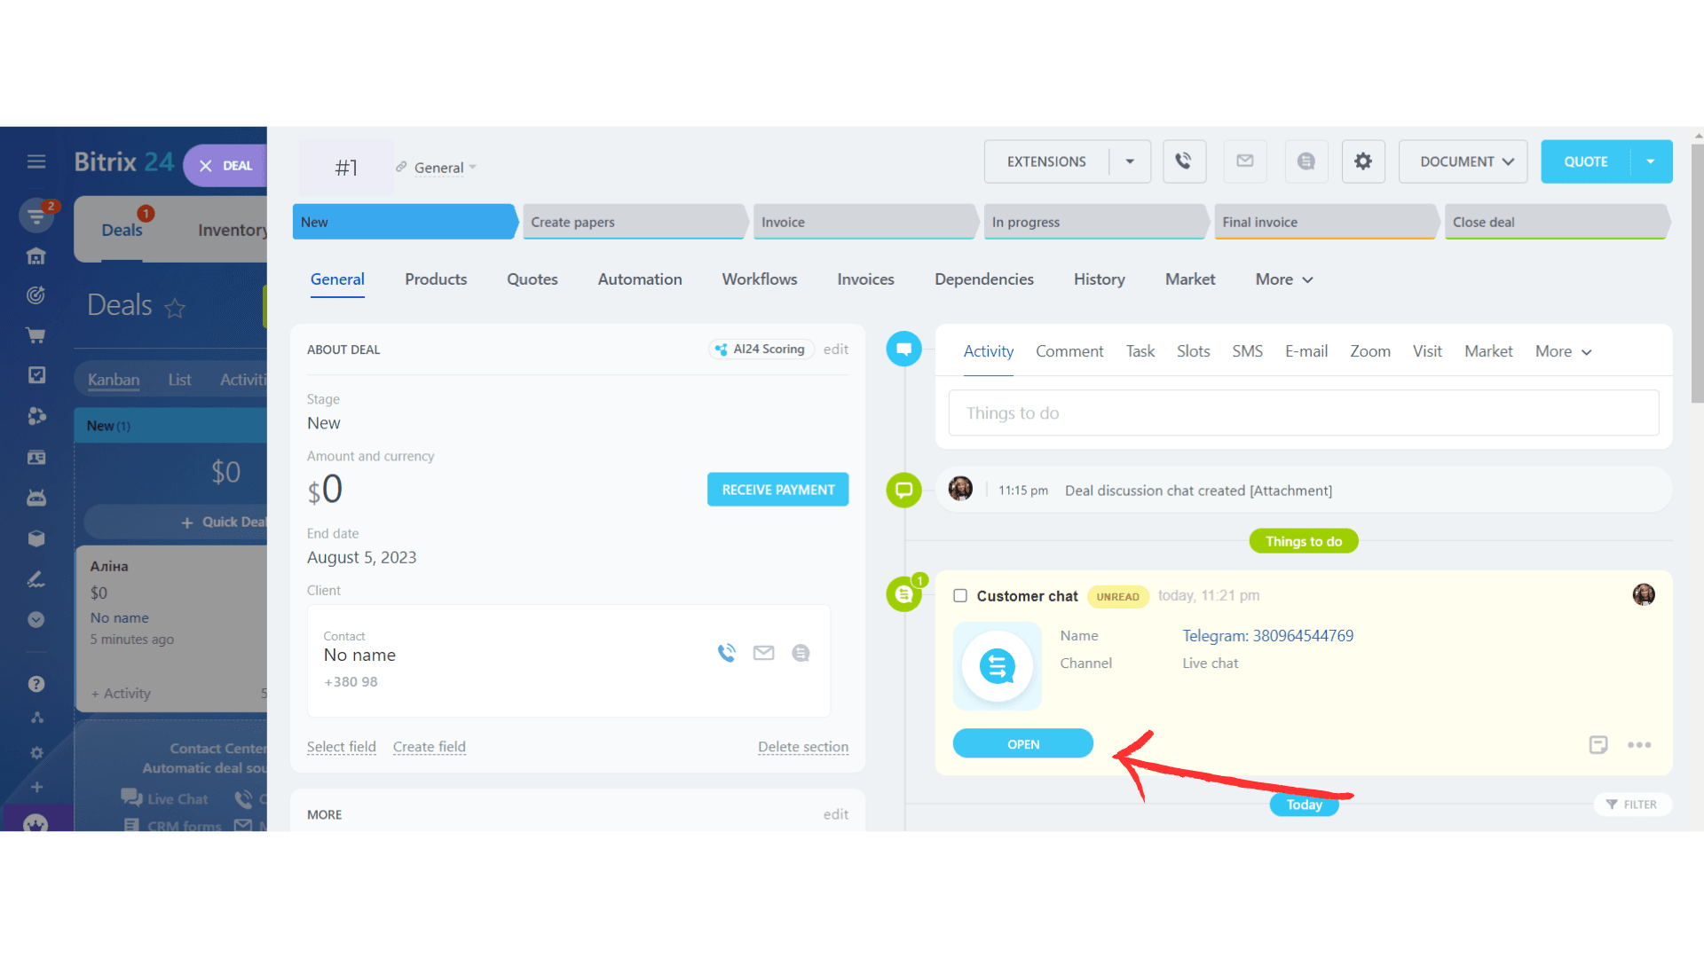Image resolution: width=1704 pixels, height=958 pixels.
Task: Click the phone call icon in deal toolbar
Action: [1184, 161]
